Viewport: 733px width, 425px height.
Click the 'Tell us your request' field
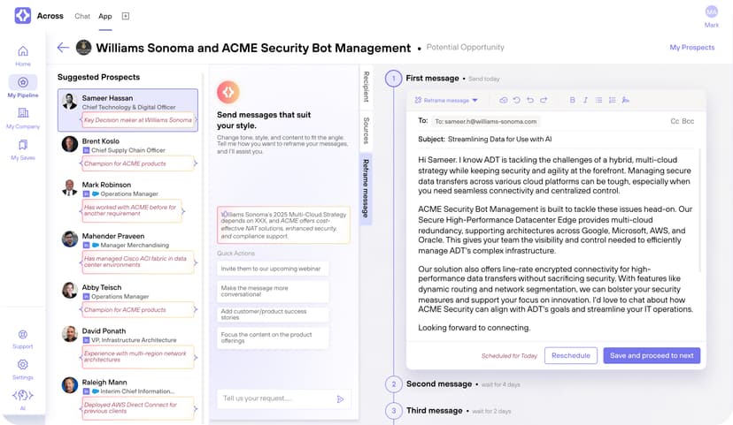274,399
